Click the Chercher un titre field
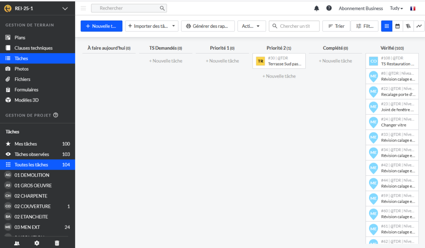425x248 pixels. coord(294,26)
